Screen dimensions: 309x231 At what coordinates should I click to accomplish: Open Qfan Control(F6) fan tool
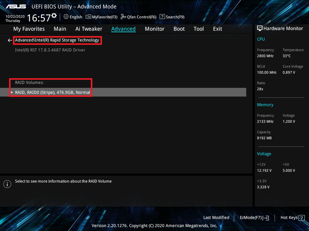pyautogui.click(x=139, y=17)
